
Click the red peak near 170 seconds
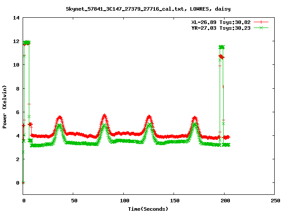click(x=194, y=118)
